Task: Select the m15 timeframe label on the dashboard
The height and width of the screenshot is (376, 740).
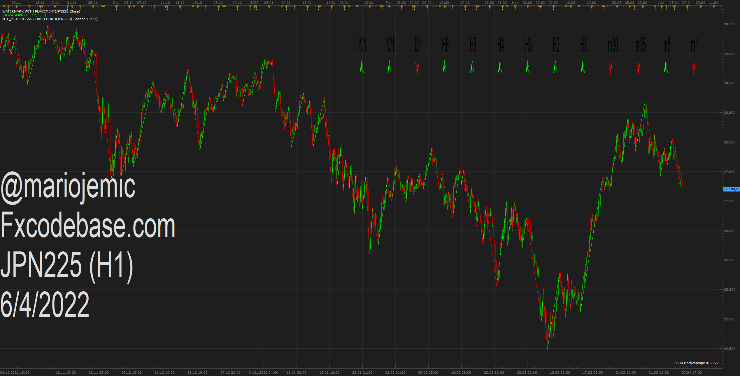Action: 641,45
